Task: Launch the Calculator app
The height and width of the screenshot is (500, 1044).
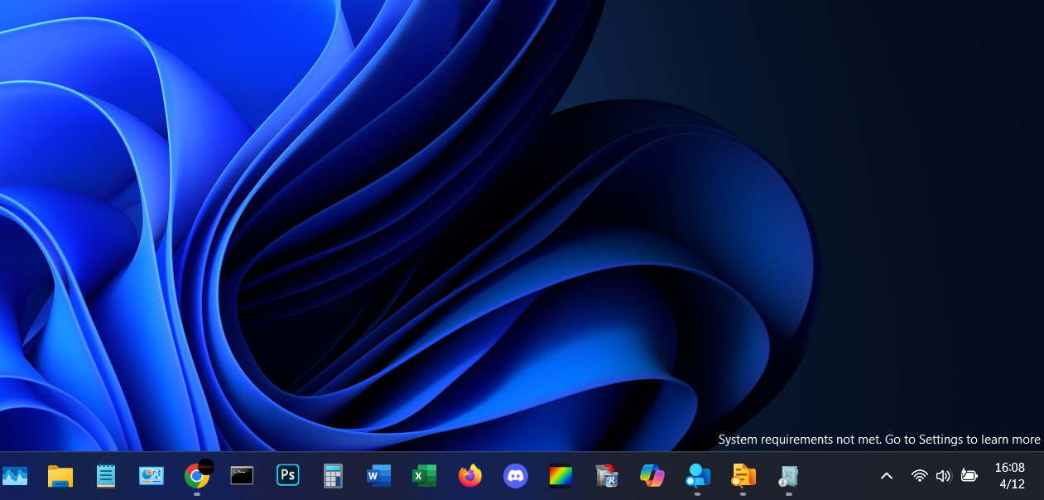Action: (332, 475)
